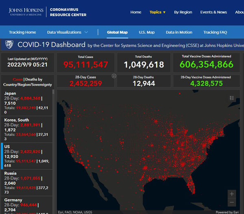The height and width of the screenshot is (214, 244).
Task: Click Esri, FAO, NOAA, USGS attribution
Action: 75,212
